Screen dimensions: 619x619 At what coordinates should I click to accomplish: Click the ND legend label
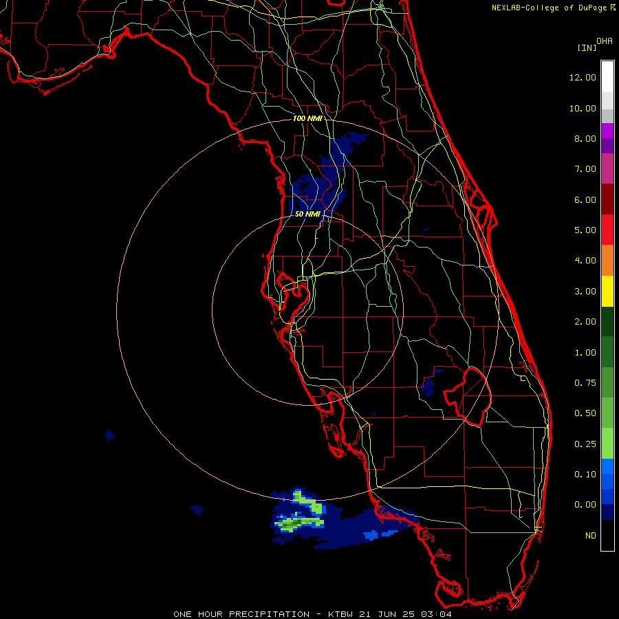tap(591, 536)
